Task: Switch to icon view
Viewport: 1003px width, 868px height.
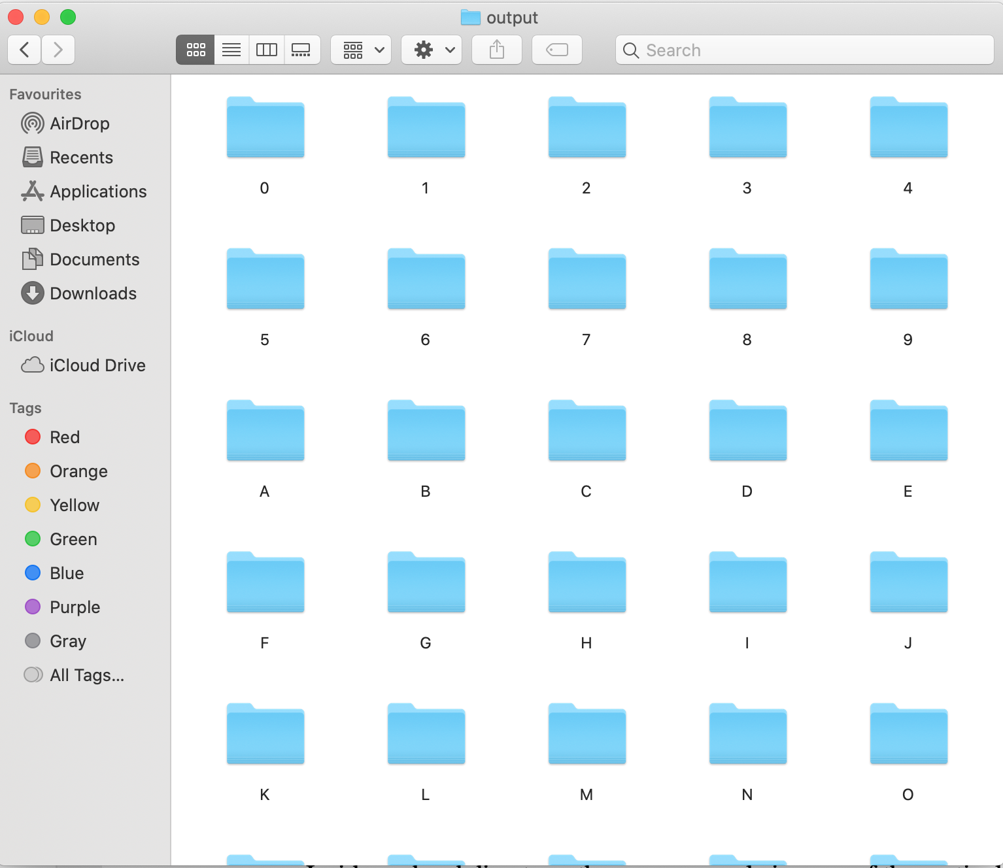Action: (x=195, y=50)
